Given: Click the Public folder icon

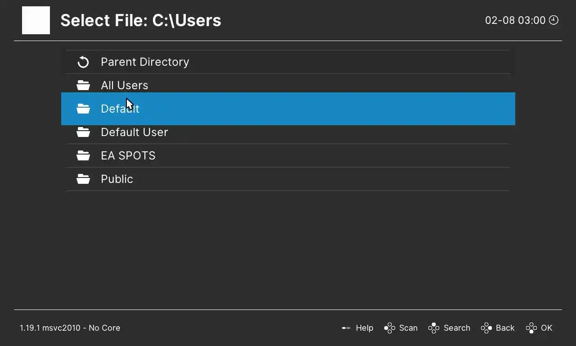Looking at the screenshot, I should pos(83,179).
